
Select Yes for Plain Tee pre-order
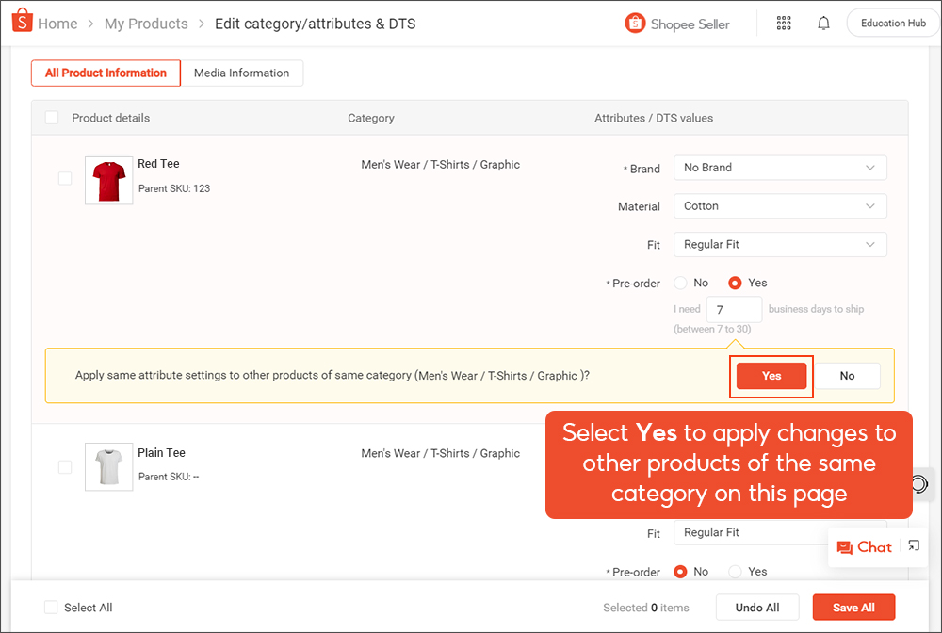[735, 571]
